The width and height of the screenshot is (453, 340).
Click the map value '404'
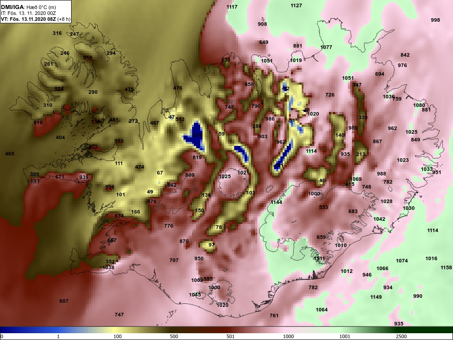[60, 138]
